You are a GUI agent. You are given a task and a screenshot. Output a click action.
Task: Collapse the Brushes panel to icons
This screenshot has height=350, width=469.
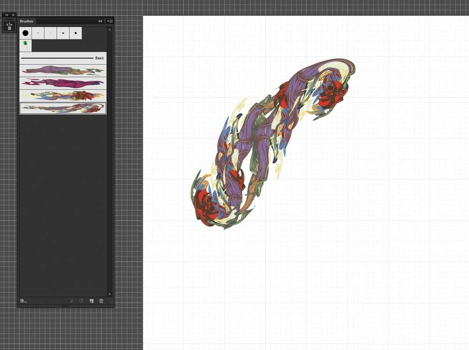(x=100, y=21)
